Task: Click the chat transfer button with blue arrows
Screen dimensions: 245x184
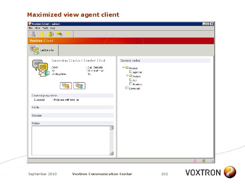Action: (79, 86)
